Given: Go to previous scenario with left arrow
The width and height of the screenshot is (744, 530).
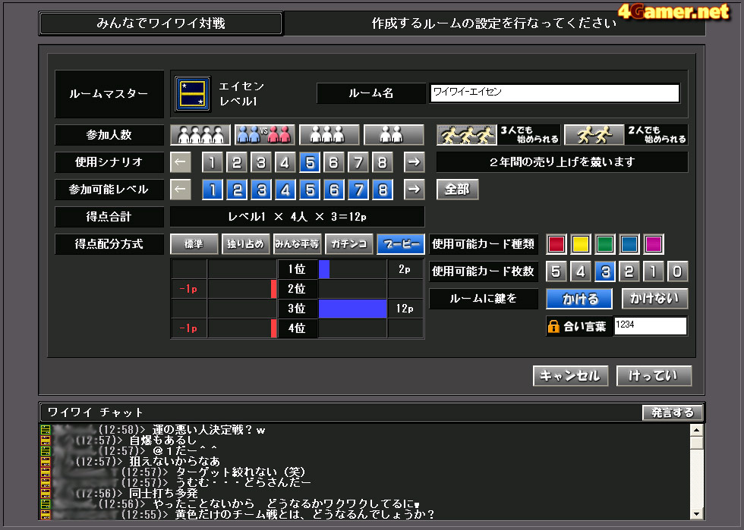Looking at the screenshot, I should click(181, 162).
